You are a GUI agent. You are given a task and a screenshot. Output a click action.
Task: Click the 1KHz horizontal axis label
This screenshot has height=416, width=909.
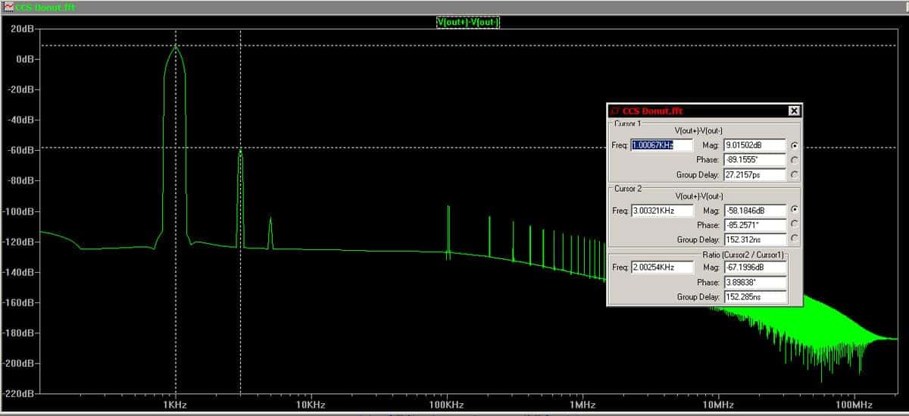pyautogui.click(x=176, y=405)
